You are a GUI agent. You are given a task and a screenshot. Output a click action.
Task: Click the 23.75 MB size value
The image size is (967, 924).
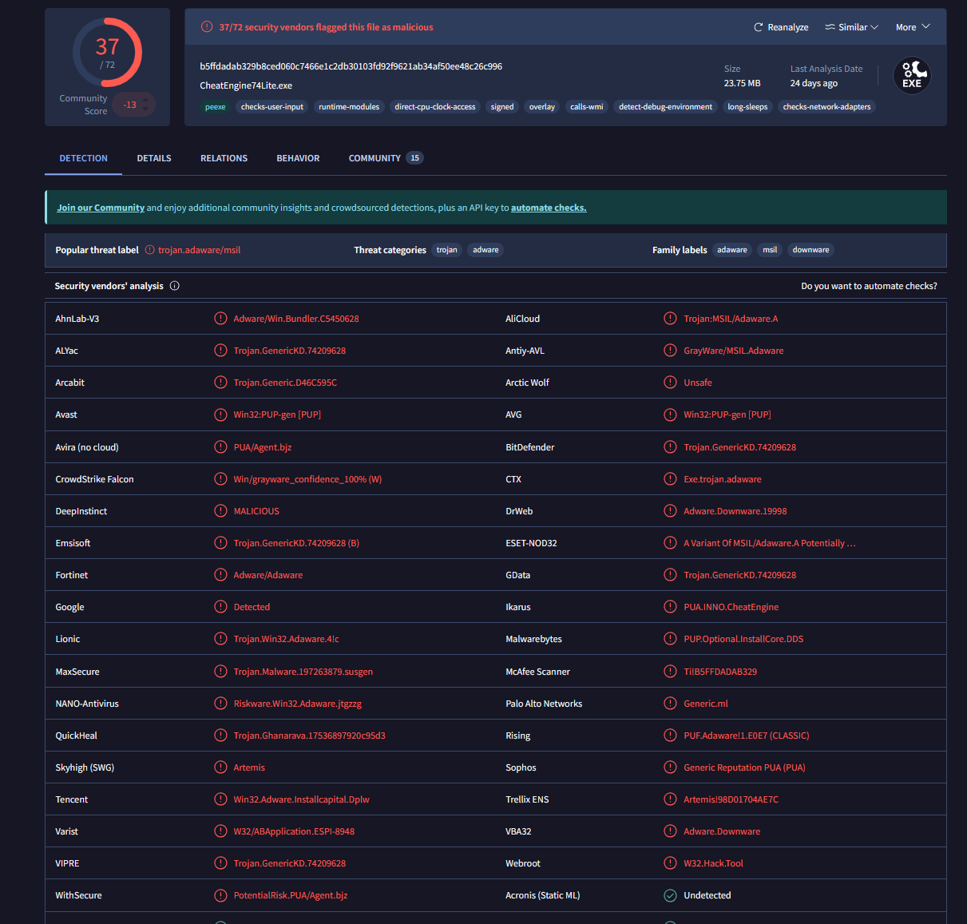click(742, 83)
